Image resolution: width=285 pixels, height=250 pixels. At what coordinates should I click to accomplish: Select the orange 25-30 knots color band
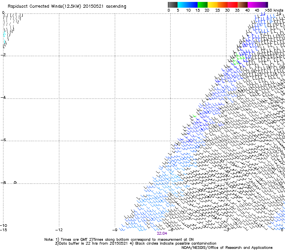coord(223,5)
